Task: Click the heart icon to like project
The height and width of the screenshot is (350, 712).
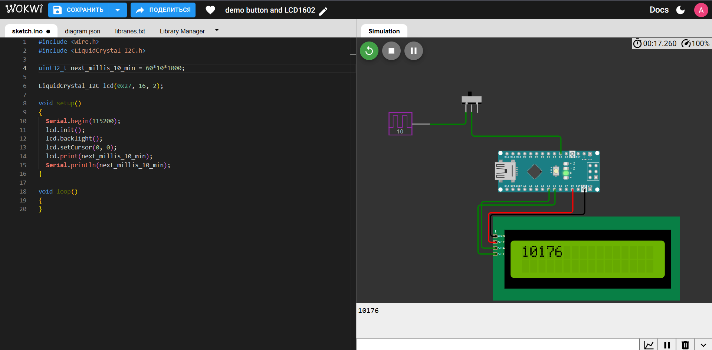Action: pos(210,10)
